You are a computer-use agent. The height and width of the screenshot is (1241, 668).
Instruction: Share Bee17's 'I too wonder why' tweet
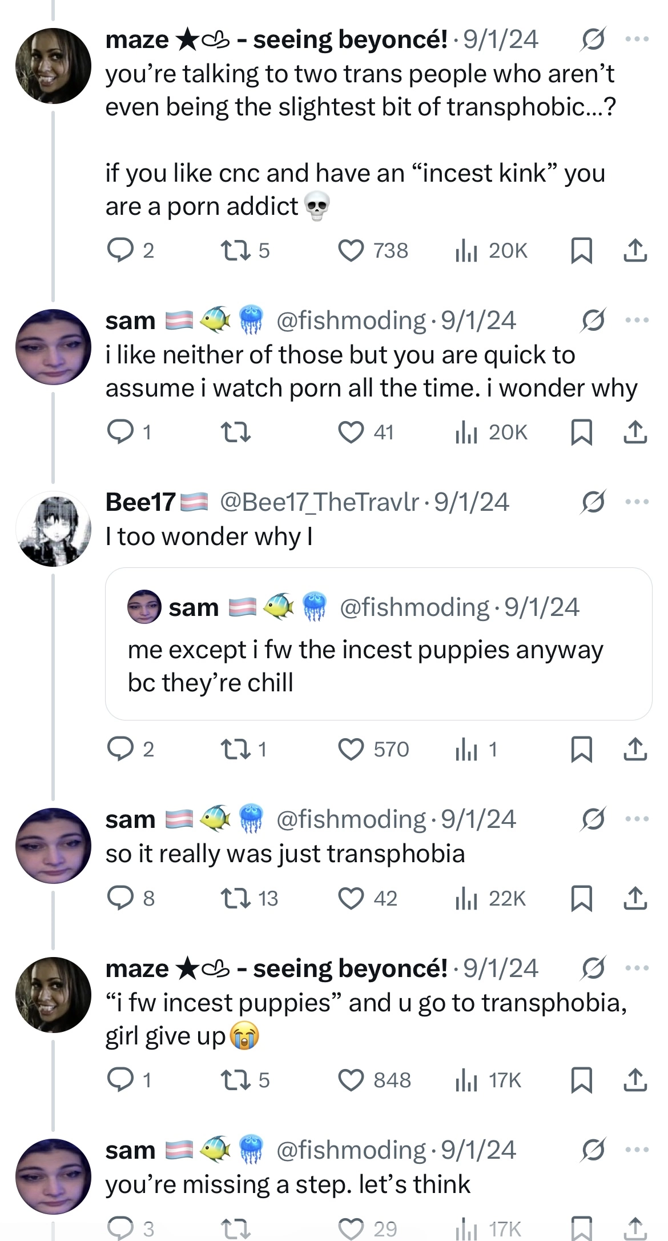[635, 749]
